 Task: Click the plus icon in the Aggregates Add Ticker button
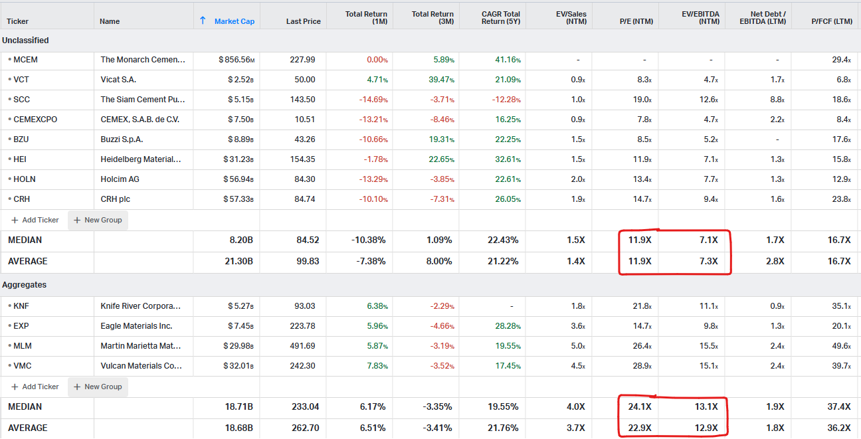click(x=15, y=387)
